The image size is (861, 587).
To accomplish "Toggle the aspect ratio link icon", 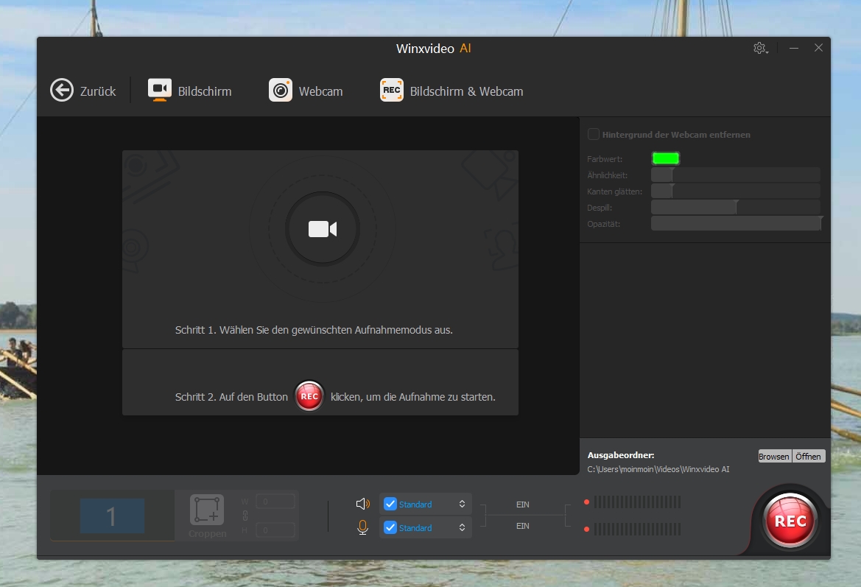I will coord(245,516).
